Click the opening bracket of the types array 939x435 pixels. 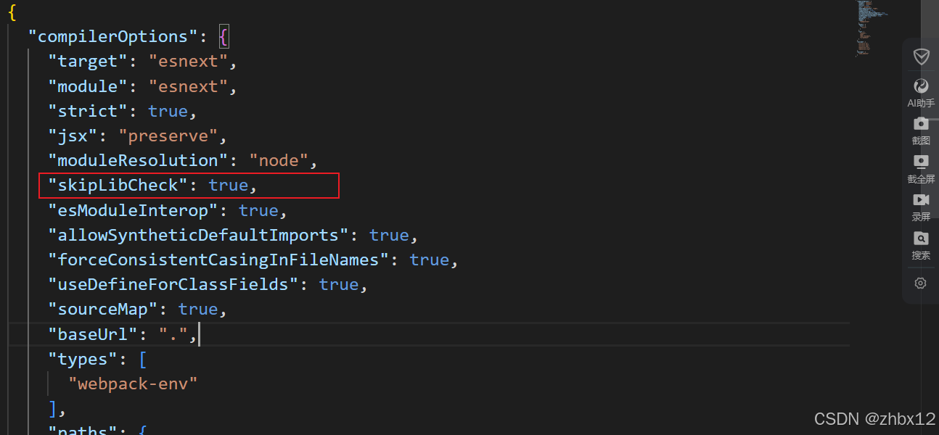142,359
